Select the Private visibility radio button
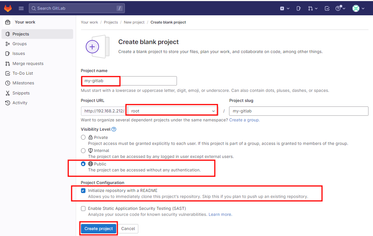373x236 pixels. click(83, 137)
